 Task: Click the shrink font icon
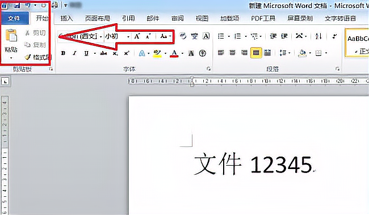[148, 36]
